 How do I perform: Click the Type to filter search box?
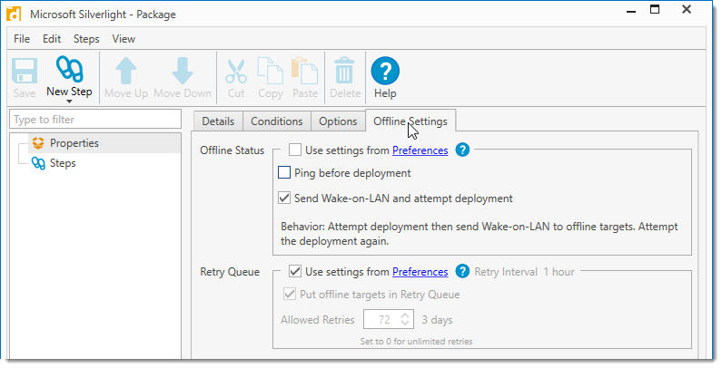pos(95,120)
